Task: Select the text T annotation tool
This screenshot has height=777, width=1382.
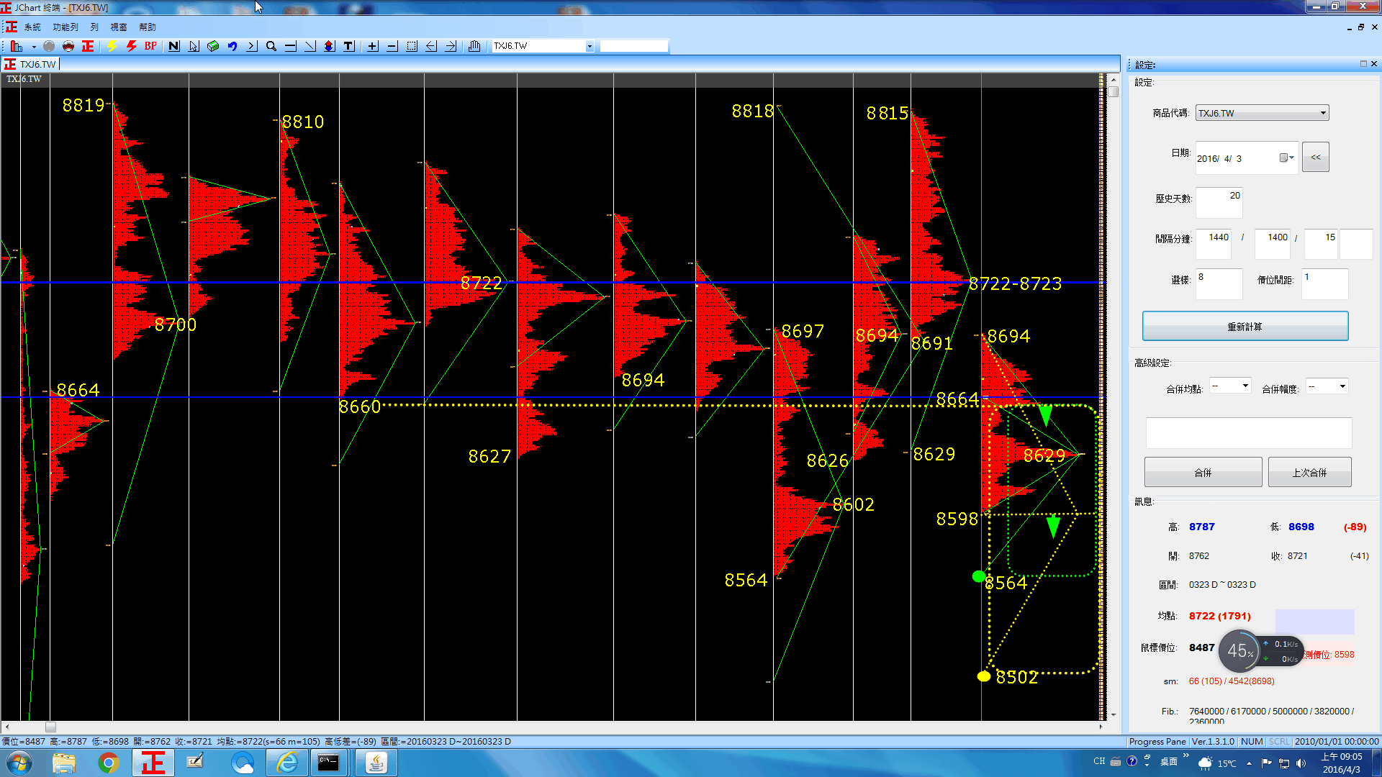Action: pos(349,46)
